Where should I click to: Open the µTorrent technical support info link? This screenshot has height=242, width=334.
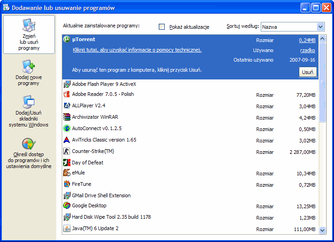click(137, 50)
